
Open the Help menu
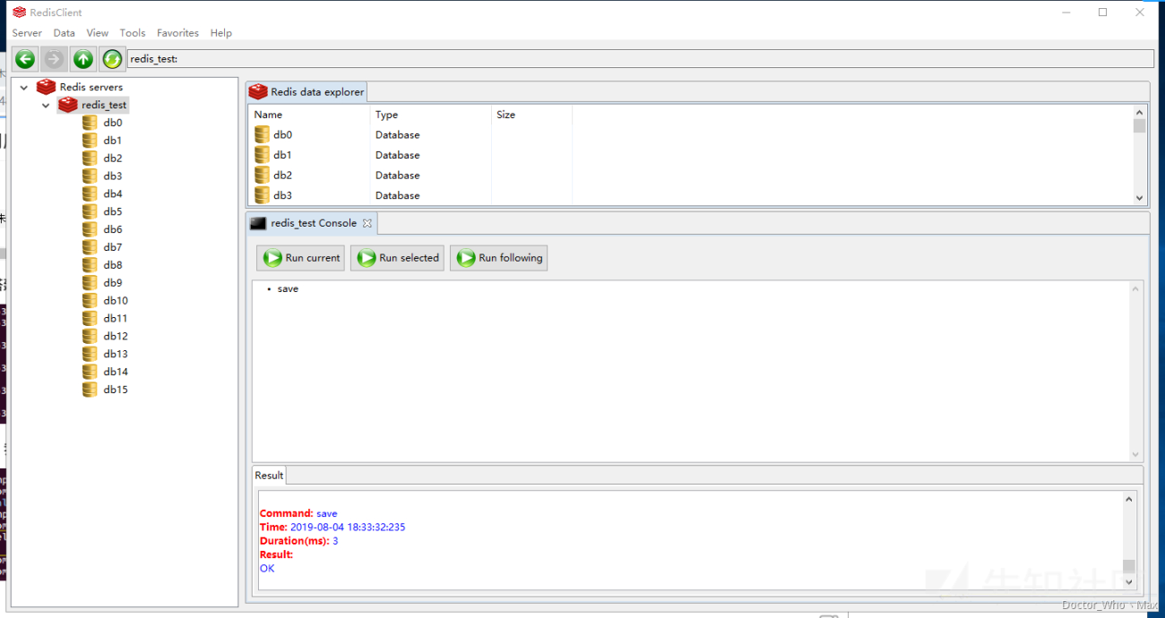coord(221,33)
